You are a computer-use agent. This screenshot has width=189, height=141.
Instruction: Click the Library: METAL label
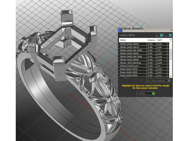(x=127, y=35)
